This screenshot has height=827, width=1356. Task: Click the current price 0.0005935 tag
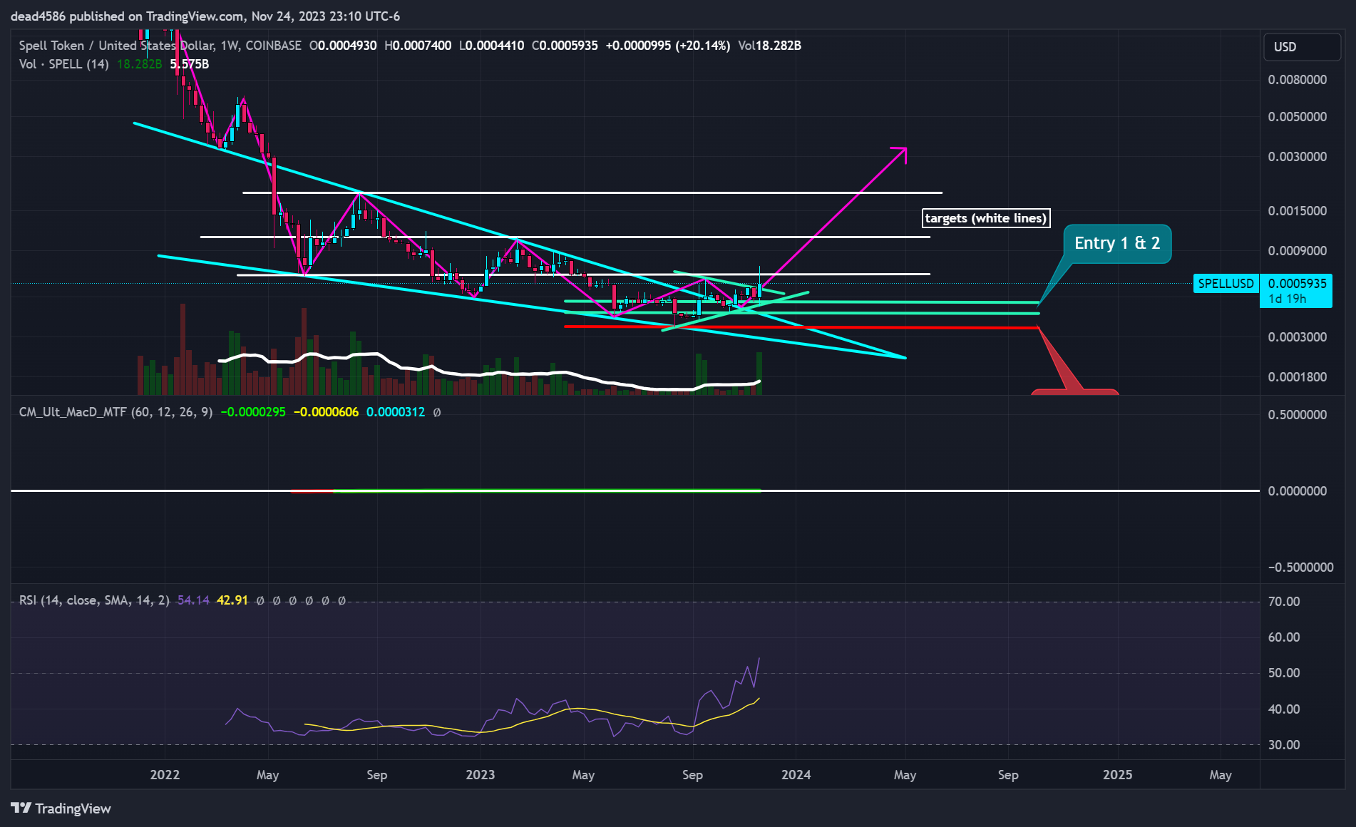tap(1297, 284)
